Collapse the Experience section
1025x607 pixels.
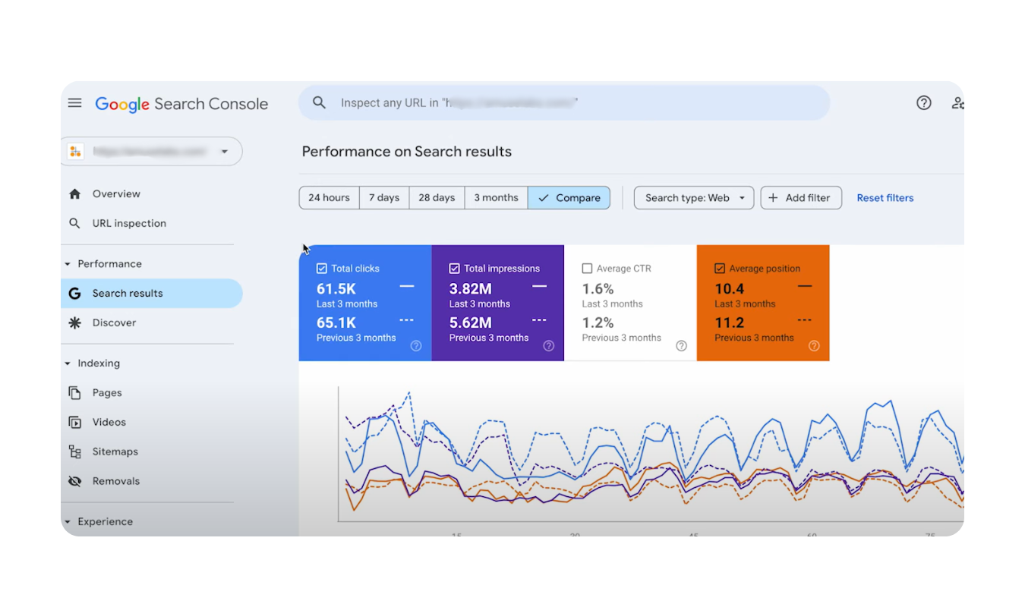click(68, 522)
